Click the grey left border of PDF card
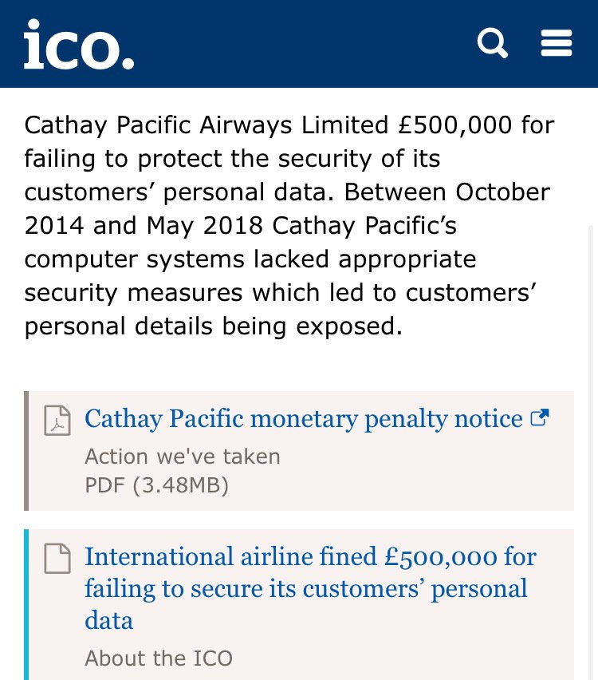 (x=26, y=451)
